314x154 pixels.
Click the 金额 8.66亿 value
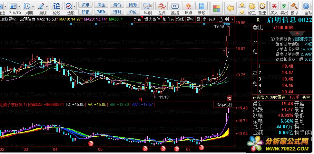(x=286, y=132)
